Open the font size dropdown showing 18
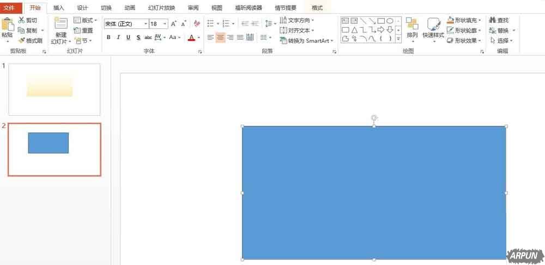Screen dimensions: 545x265 tap(165, 24)
